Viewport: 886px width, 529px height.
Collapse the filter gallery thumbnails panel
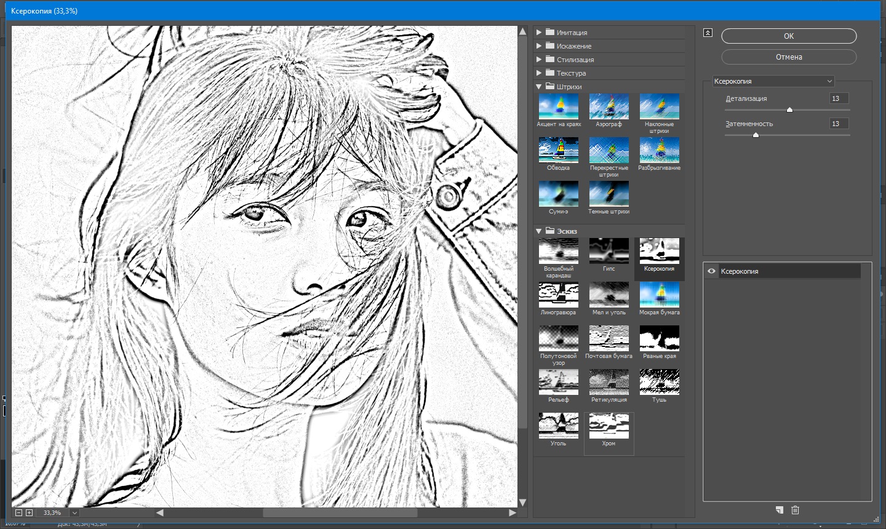(708, 33)
